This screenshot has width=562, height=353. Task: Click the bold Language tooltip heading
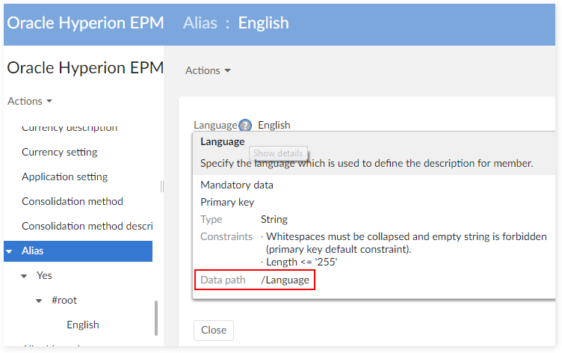[223, 141]
